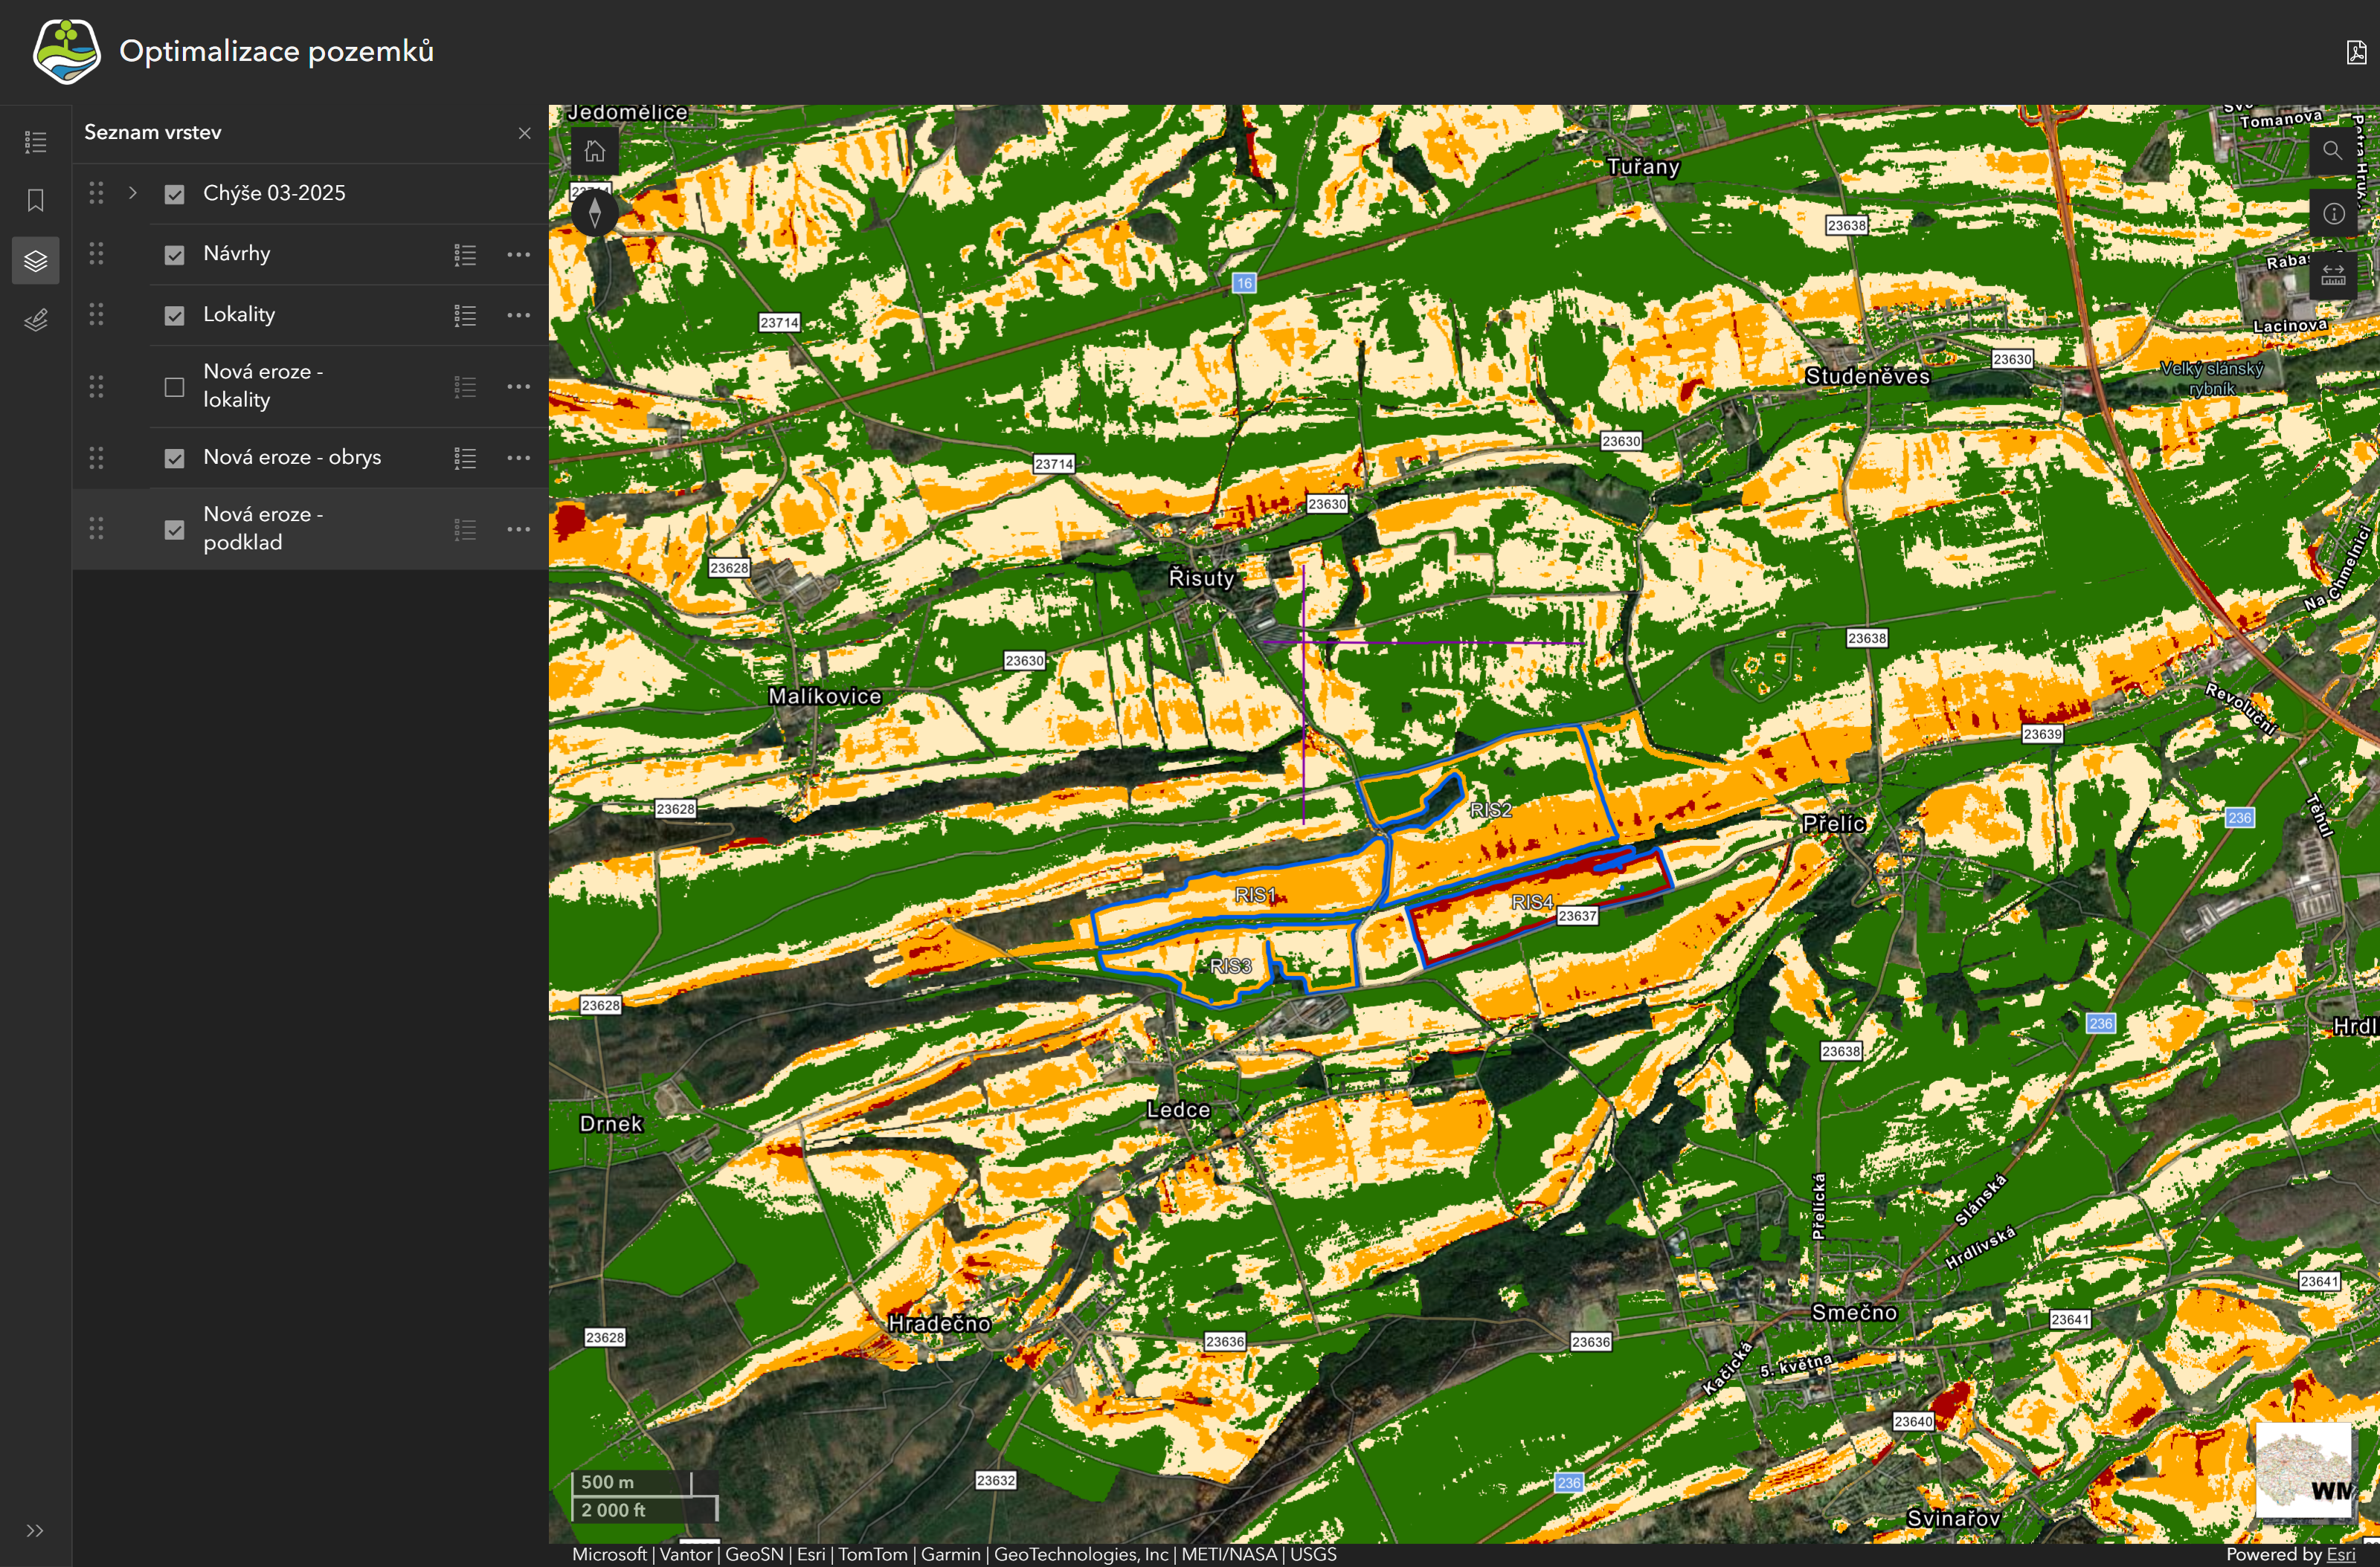Show legend for Nová eroze - podklad

pyautogui.click(x=465, y=530)
